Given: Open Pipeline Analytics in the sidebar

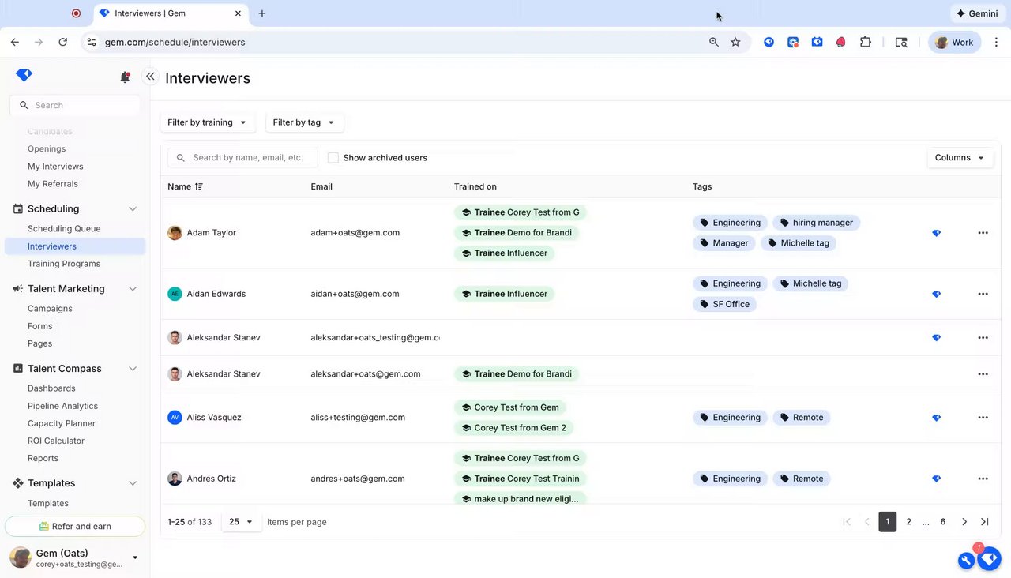Looking at the screenshot, I should click(x=62, y=406).
